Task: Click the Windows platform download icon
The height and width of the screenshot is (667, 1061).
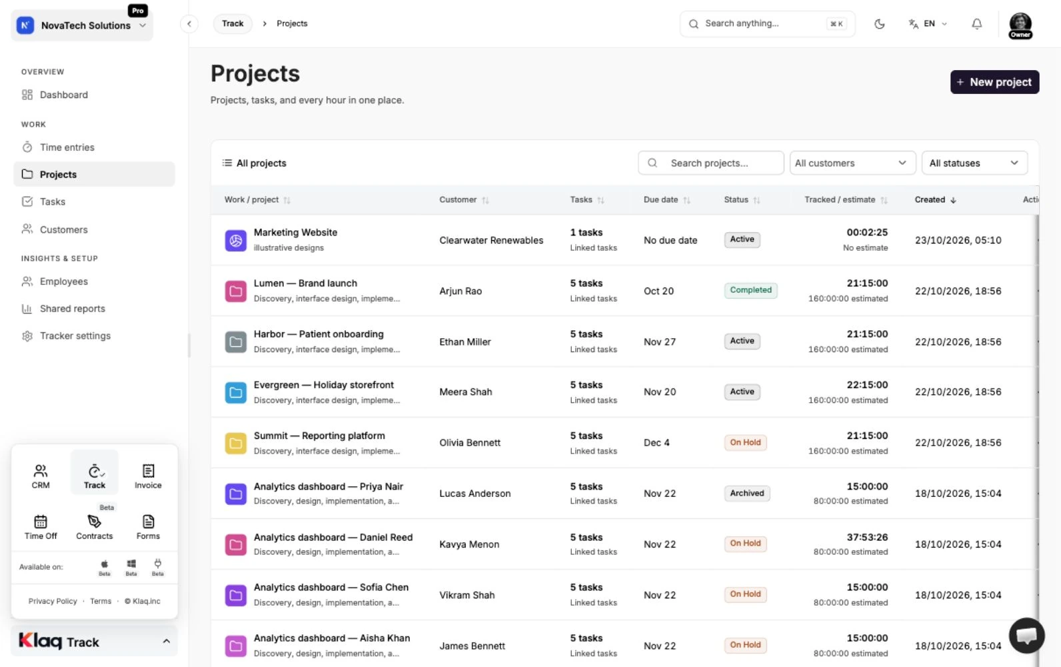Action: pos(131,567)
